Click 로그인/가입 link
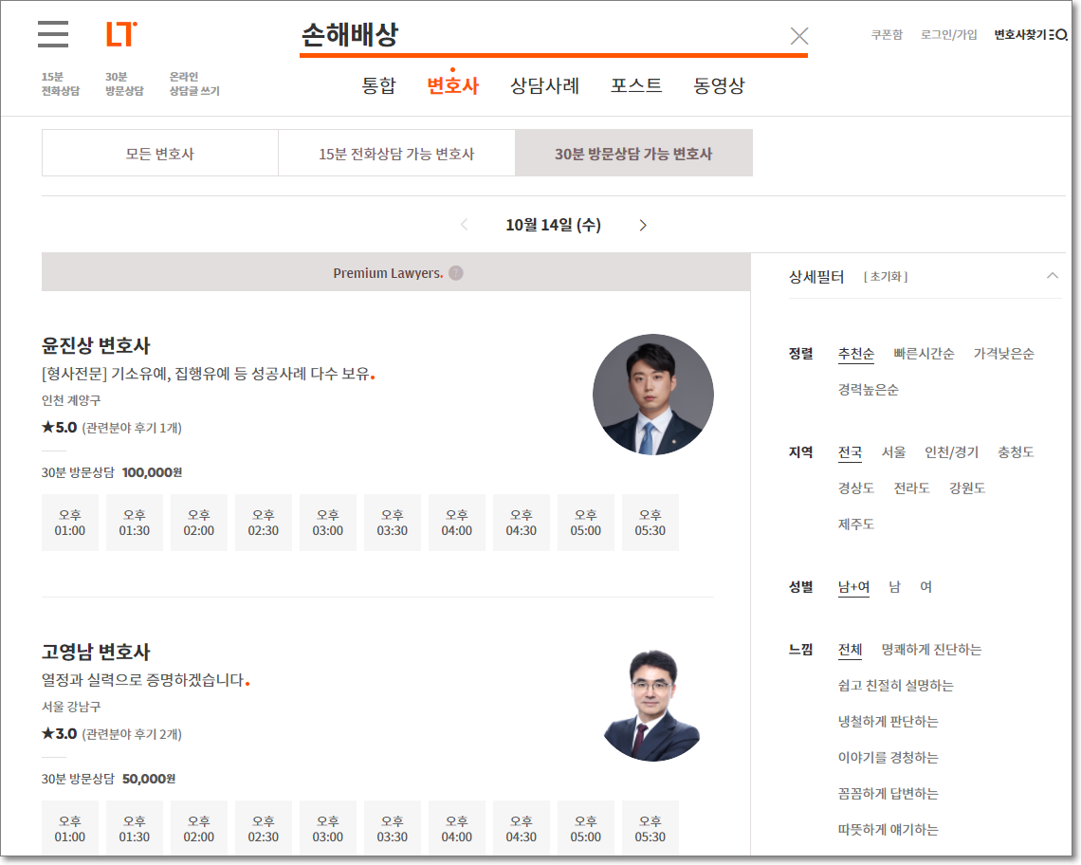This screenshot has width=1081, height=865. coord(948,34)
